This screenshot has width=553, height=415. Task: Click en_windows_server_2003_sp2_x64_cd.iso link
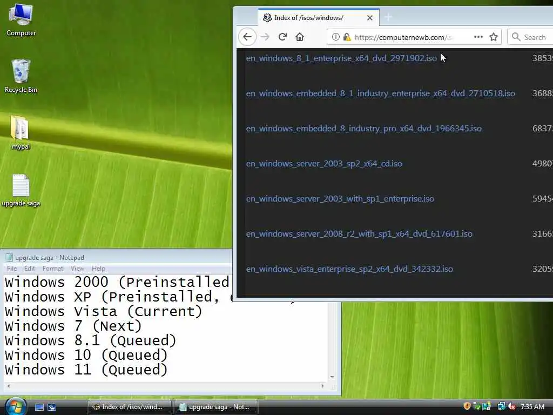pos(324,163)
